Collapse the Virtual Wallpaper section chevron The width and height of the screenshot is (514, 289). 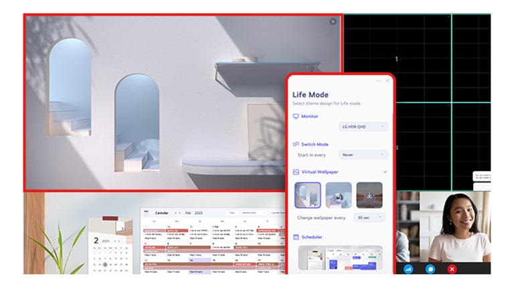click(385, 172)
